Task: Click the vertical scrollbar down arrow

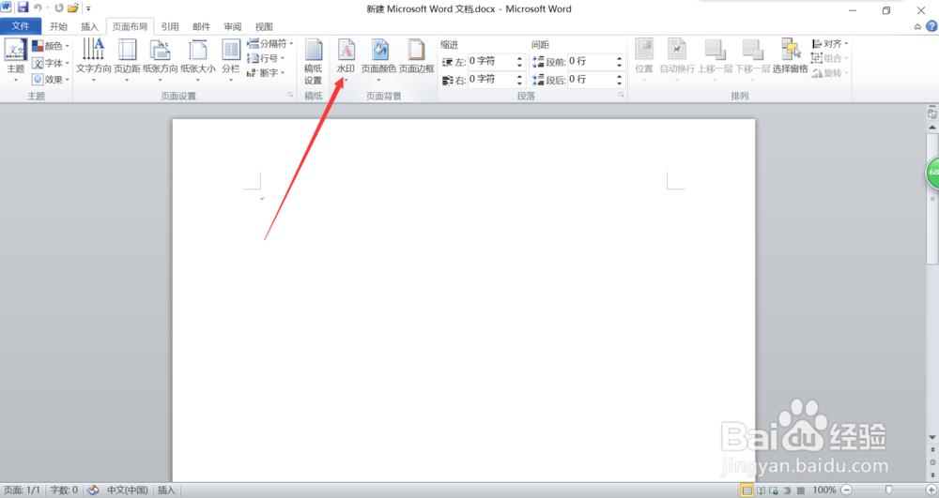Action: point(932,438)
